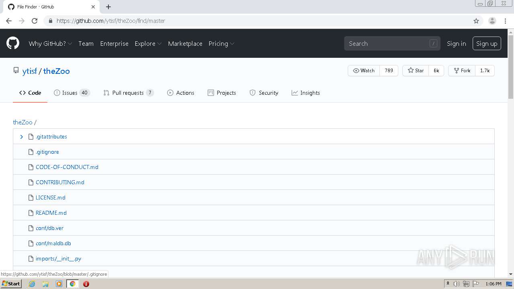Viewport: 514px width, 289px height.
Task: Click the 1:06 PM taskbar clock
Action: tap(494, 284)
